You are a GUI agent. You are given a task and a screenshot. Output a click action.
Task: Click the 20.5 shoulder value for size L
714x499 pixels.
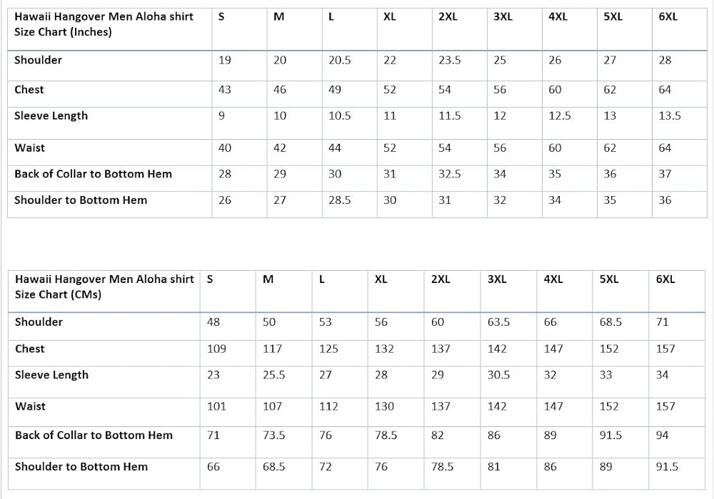pyautogui.click(x=339, y=61)
